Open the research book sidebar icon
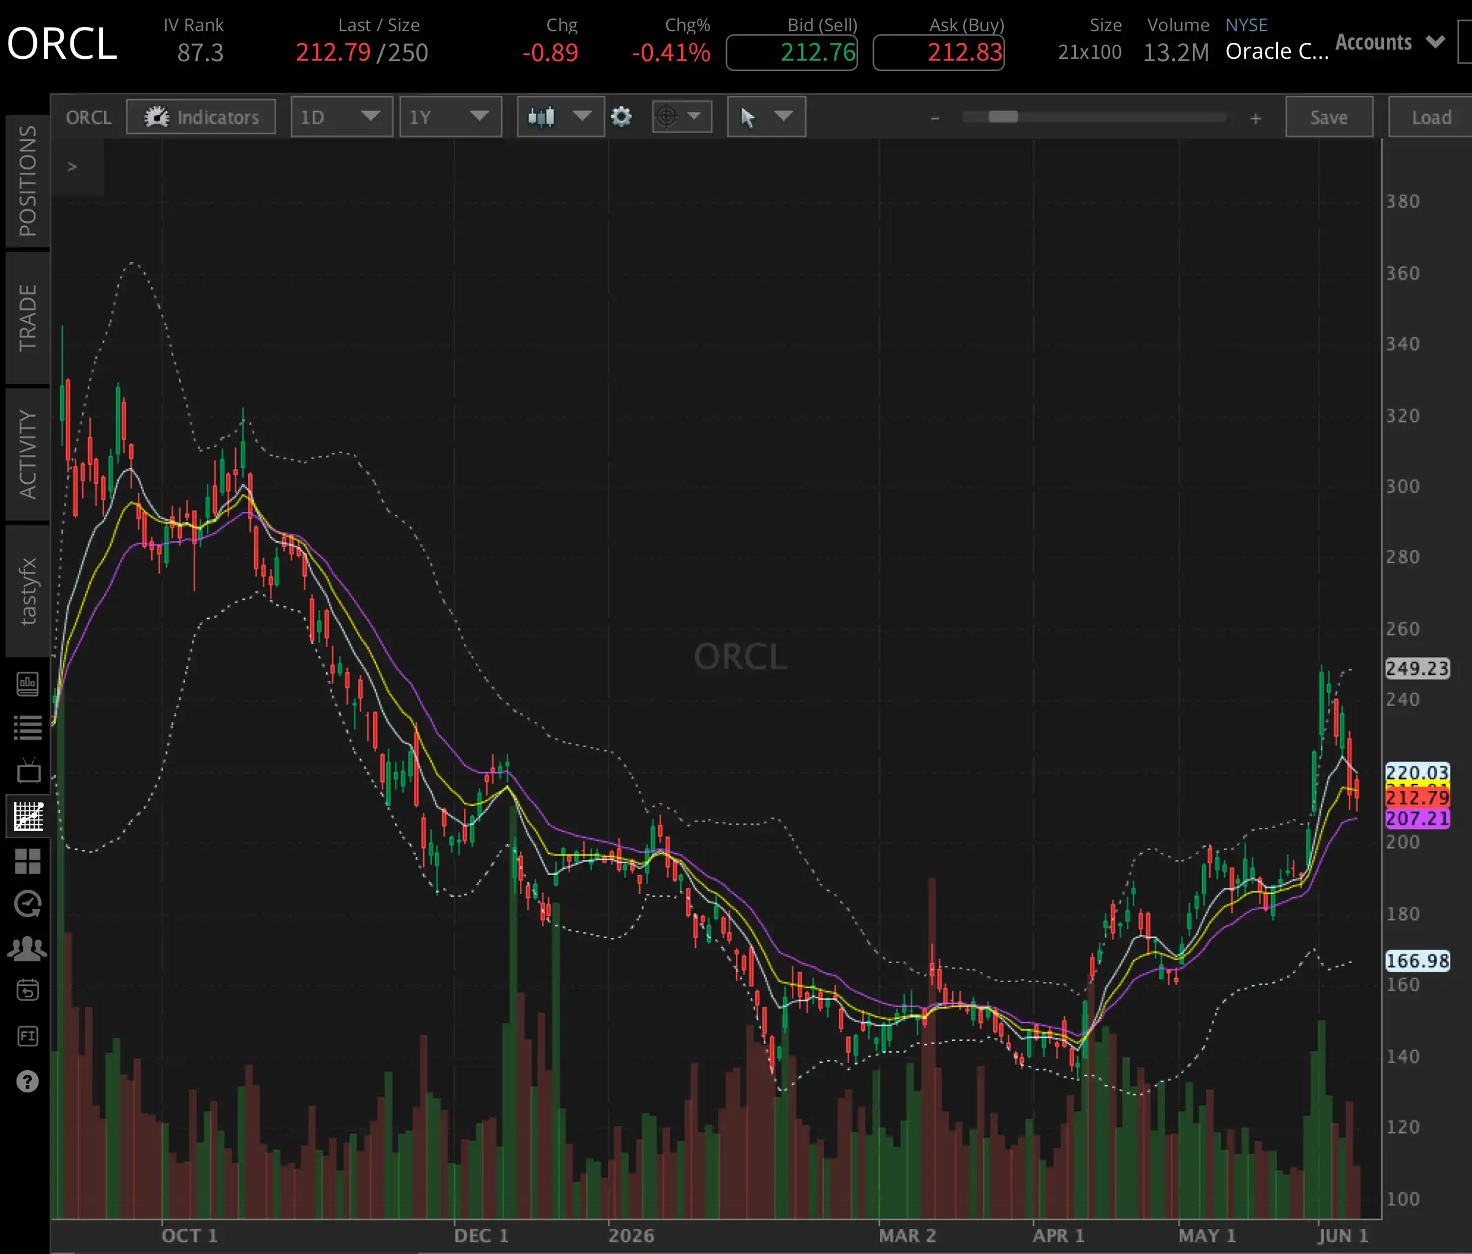The height and width of the screenshot is (1254, 1472). pyautogui.click(x=28, y=684)
